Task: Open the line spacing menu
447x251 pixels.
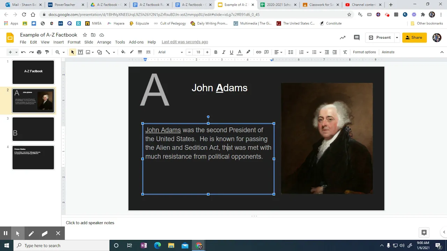Action: pos(291,52)
